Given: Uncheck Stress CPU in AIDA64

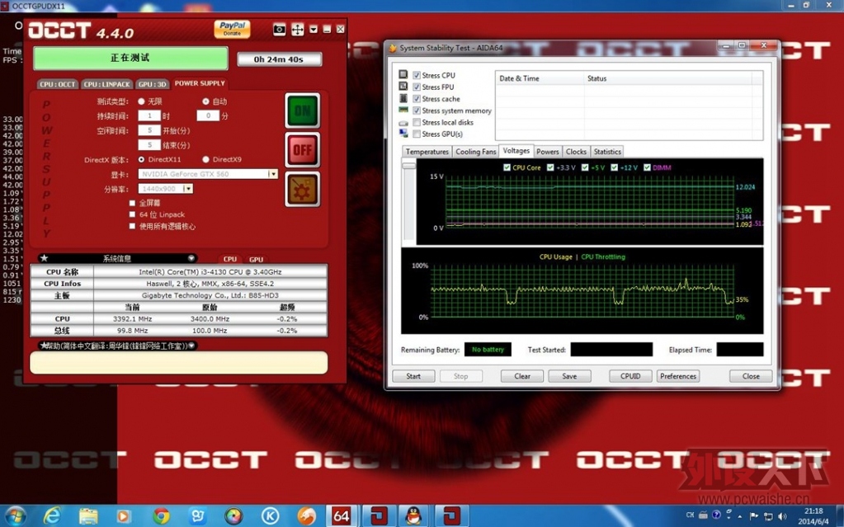Looking at the screenshot, I should pyautogui.click(x=417, y=75).
